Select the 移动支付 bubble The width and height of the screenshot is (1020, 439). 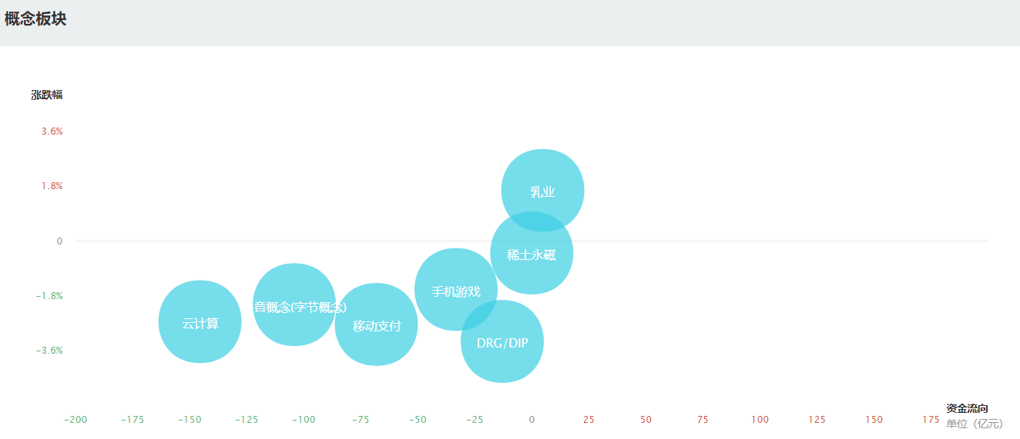[377, 324]
